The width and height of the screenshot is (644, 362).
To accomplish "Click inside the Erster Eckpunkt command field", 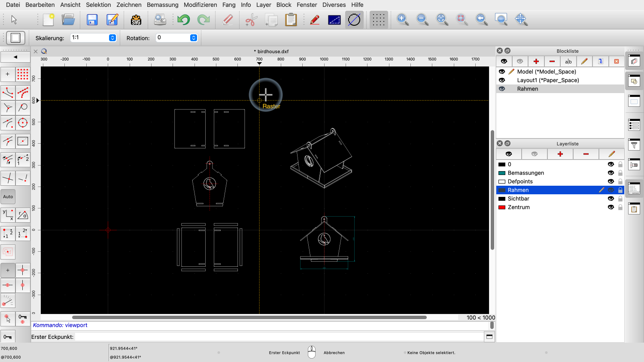I will 258,336.
